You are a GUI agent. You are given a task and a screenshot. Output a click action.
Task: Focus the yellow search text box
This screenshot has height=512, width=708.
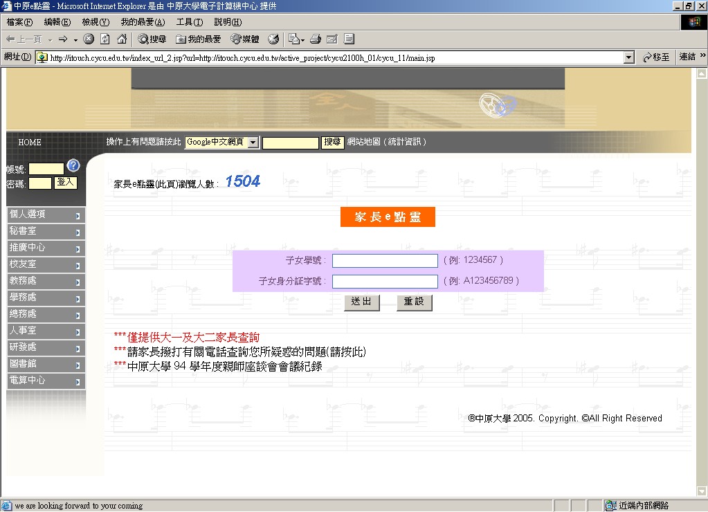[x=291, y=143]
